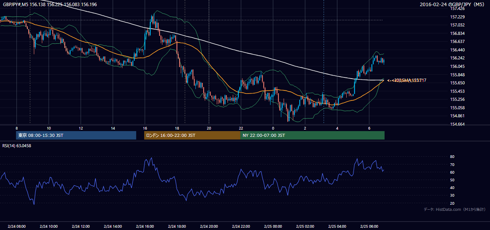Click price axis value 157.426
The height and width of the screenshot is (230, 490).
point(458,8)
